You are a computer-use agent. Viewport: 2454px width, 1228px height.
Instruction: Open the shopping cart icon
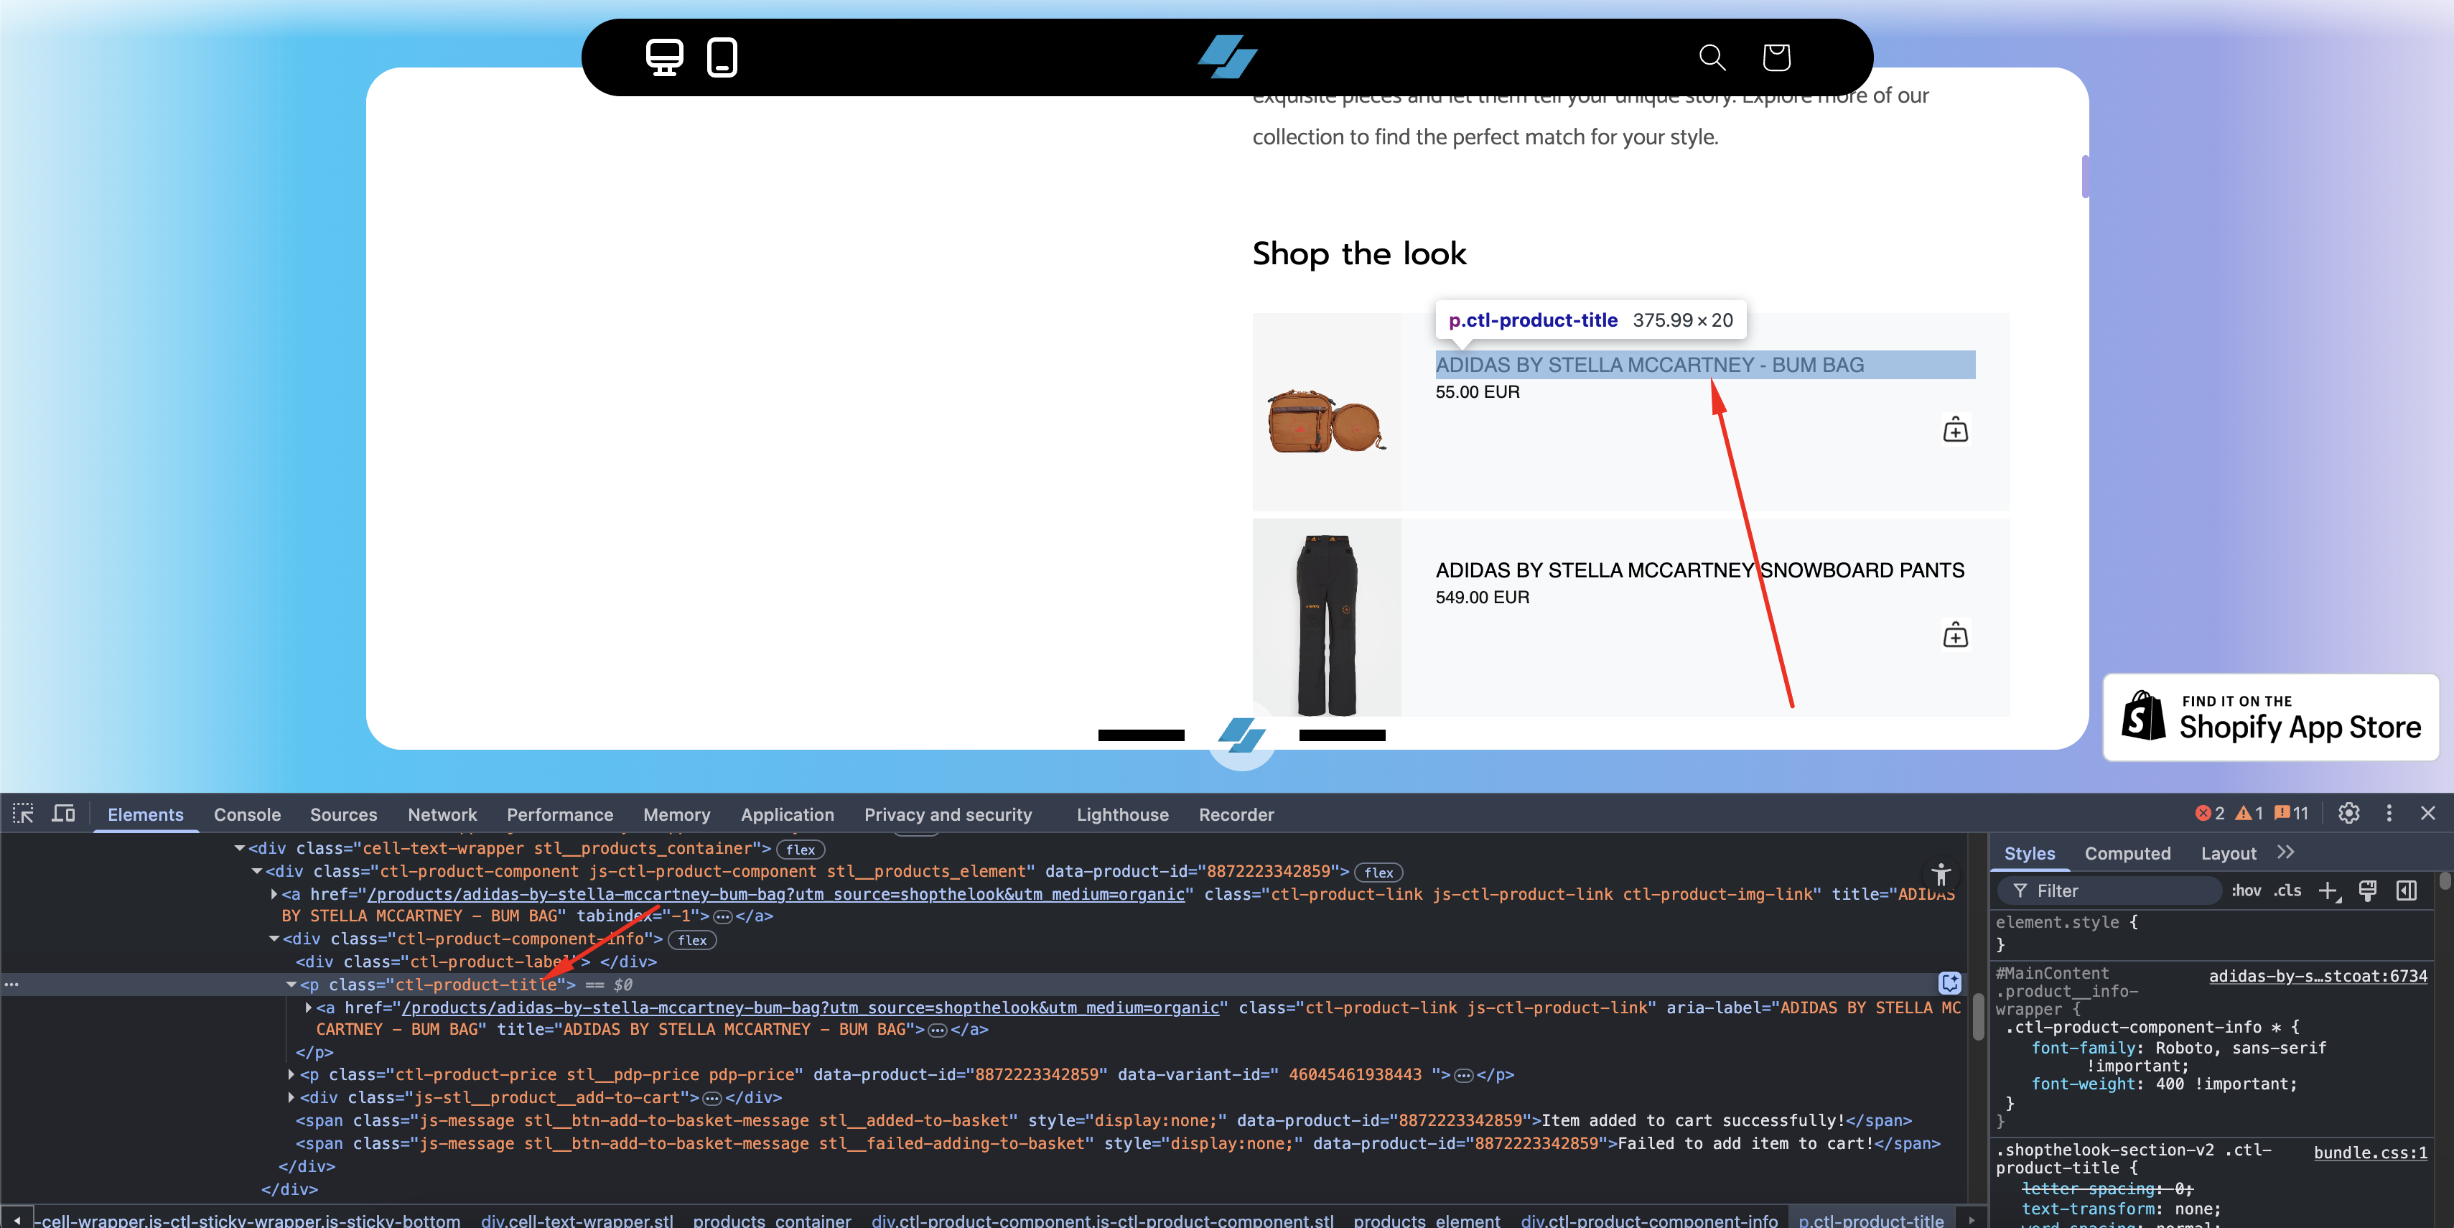[x=1776, y=57]
